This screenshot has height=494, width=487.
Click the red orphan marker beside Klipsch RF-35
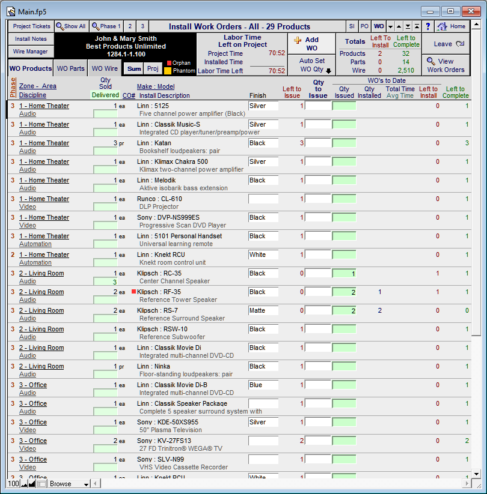point(133,292)
